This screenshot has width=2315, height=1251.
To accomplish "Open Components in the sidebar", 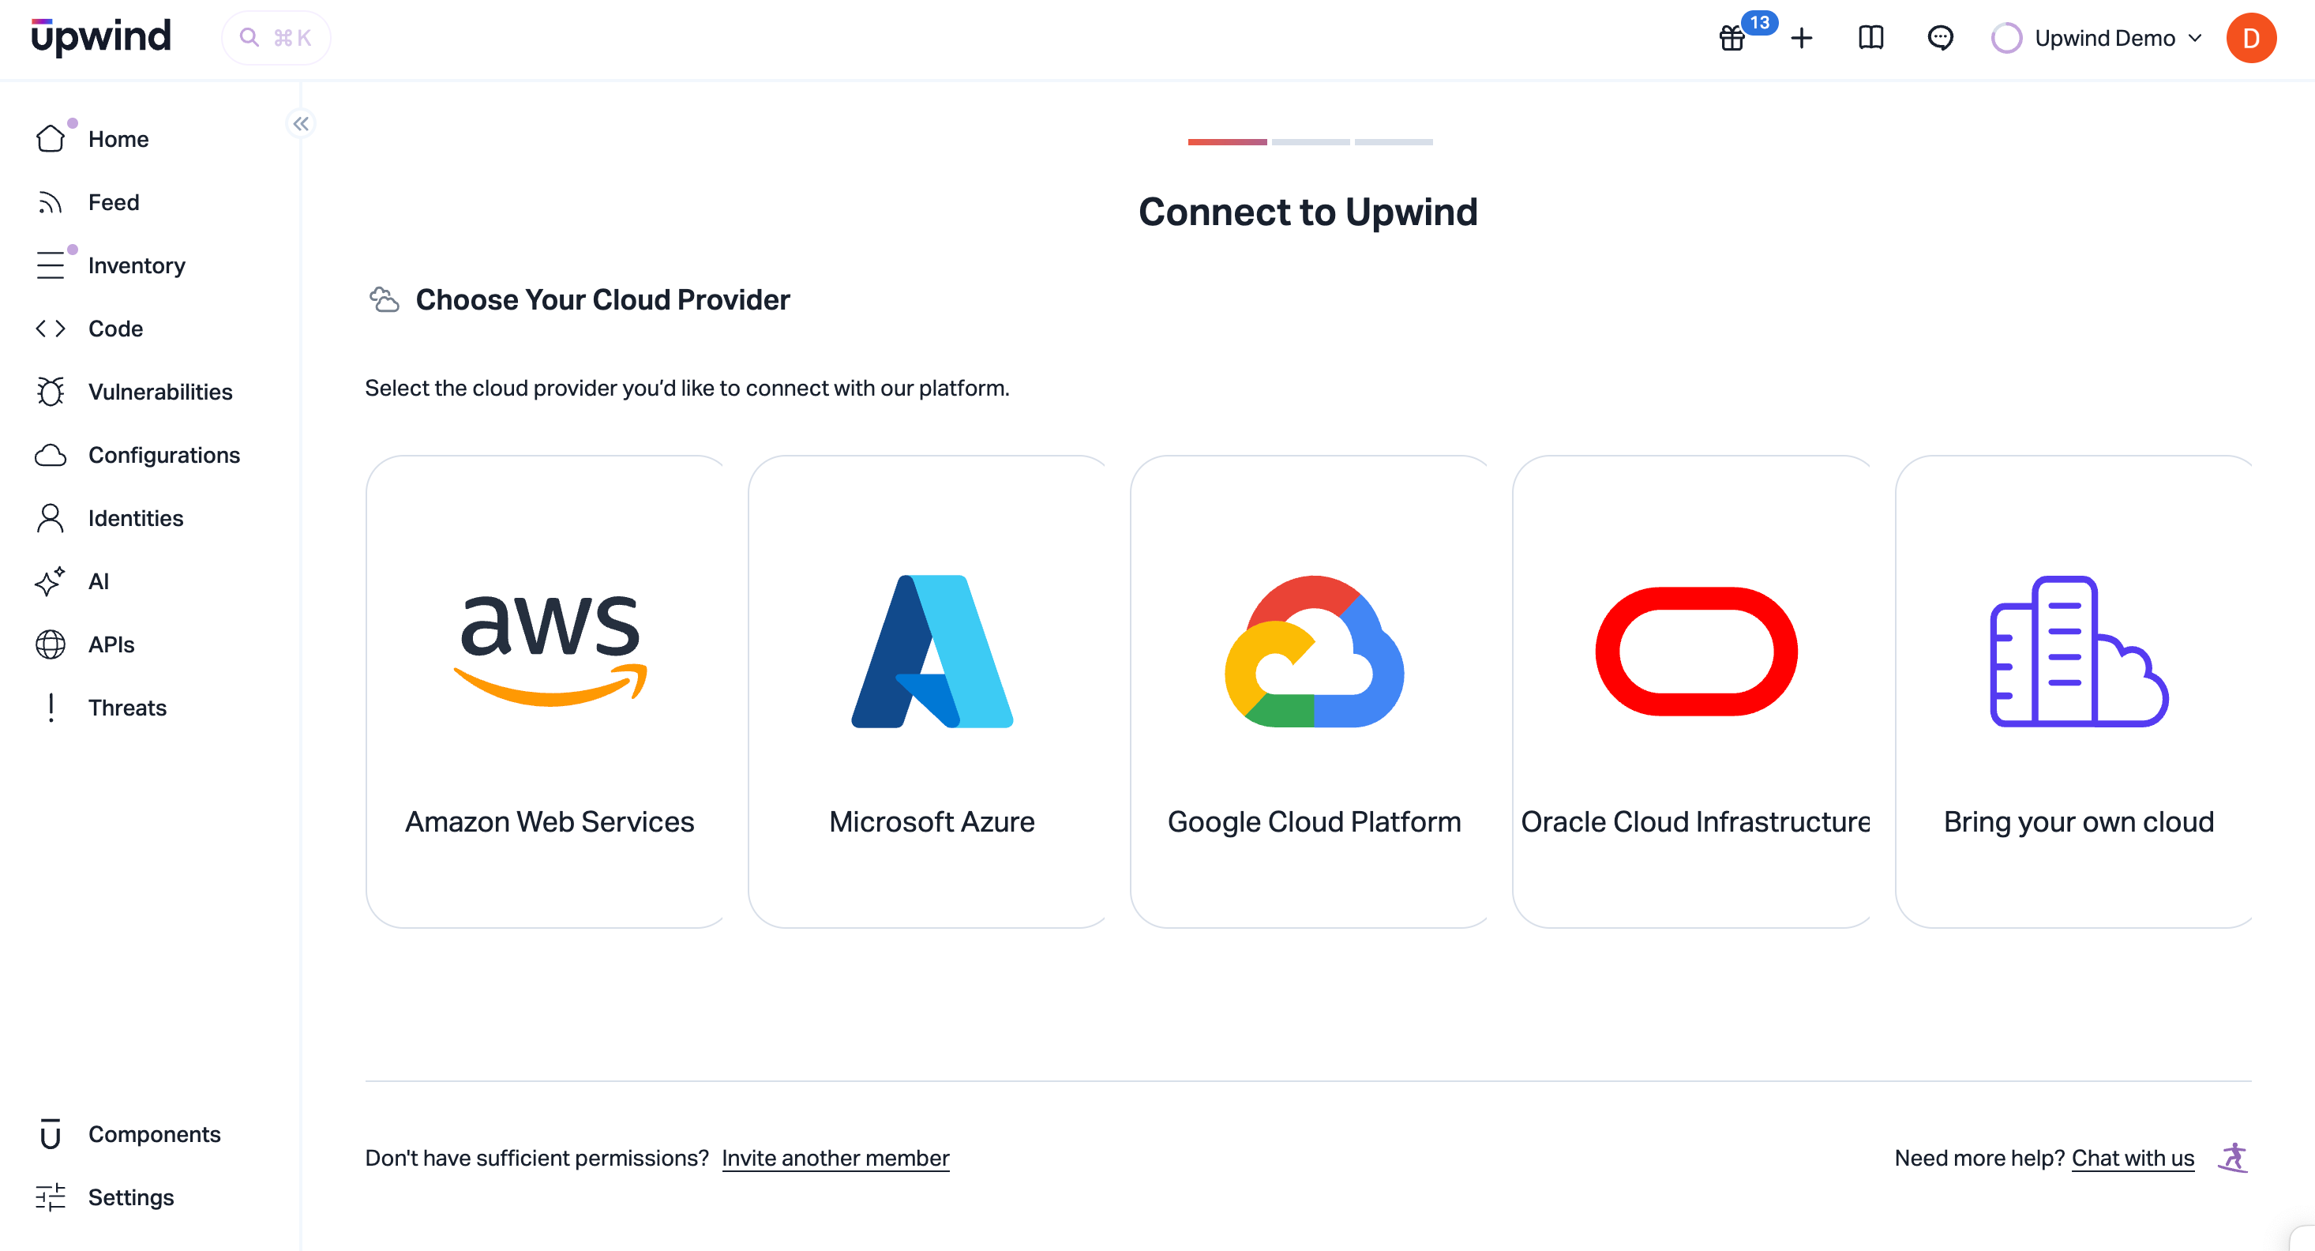I will pos(155,1134).
